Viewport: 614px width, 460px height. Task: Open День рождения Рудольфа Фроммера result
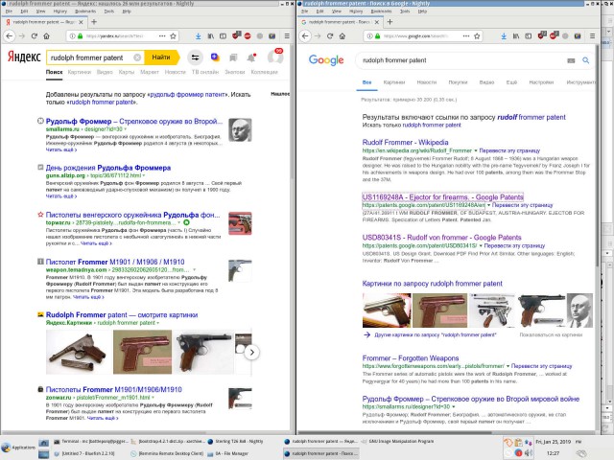point(108,168)
